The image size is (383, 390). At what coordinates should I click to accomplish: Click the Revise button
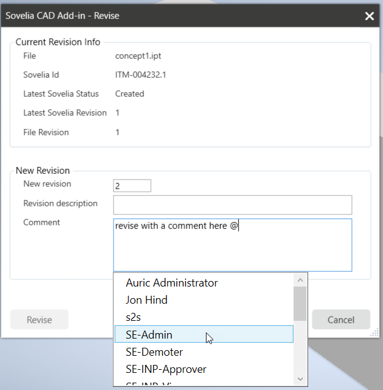[39, 320]
